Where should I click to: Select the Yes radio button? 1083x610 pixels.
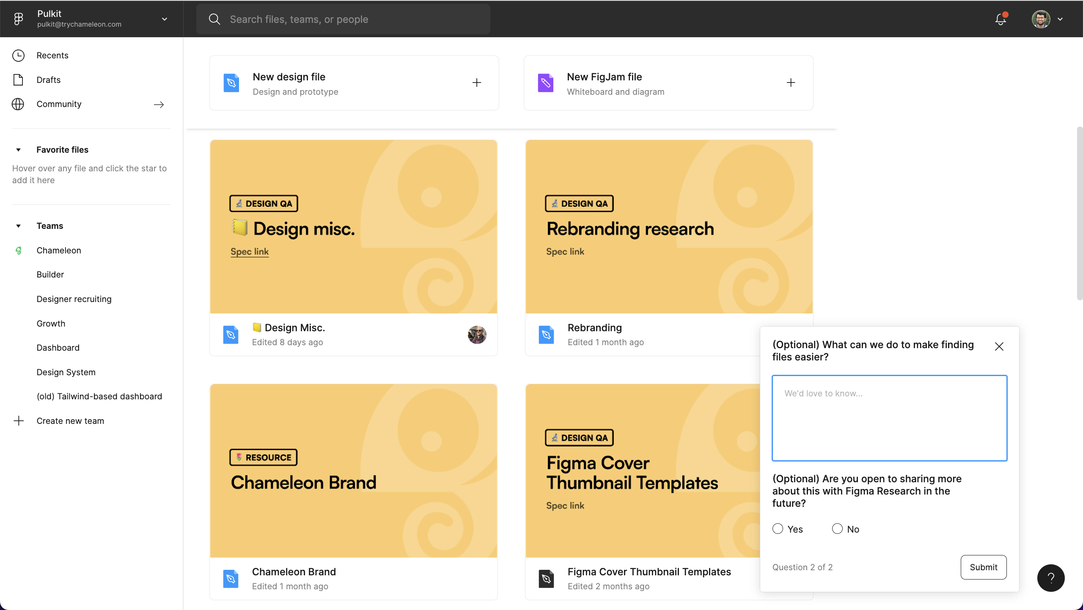778,529
